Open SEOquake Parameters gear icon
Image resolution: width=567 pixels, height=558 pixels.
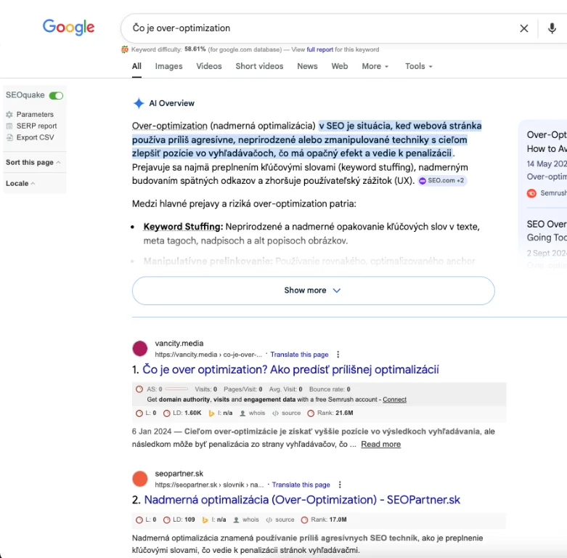(x=9, y=115)
